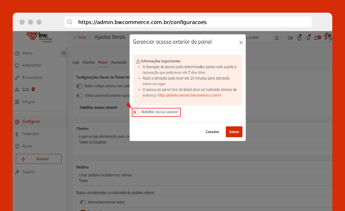This screenshot has height=211, width=345.
Task: Close the Gerenciar acesso exterior dialog
Action: pos(241,43)
